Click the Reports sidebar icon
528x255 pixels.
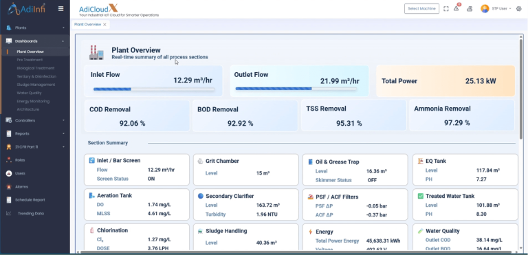[x=9, y=134]
